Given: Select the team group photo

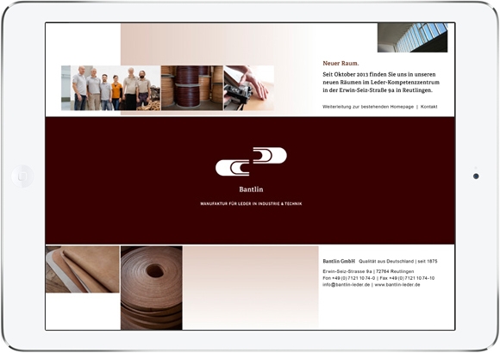Looking at the screenshot, I should point(110,88).
